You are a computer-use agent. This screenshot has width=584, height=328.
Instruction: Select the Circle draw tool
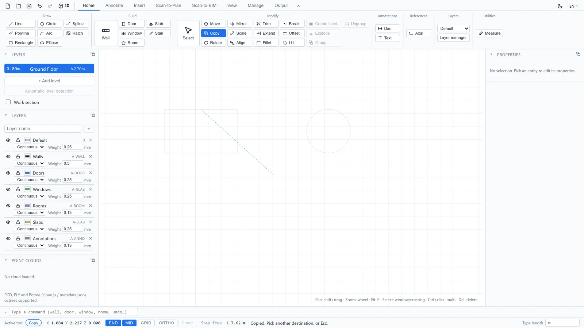pyautogui.click(x=49, y=24)
